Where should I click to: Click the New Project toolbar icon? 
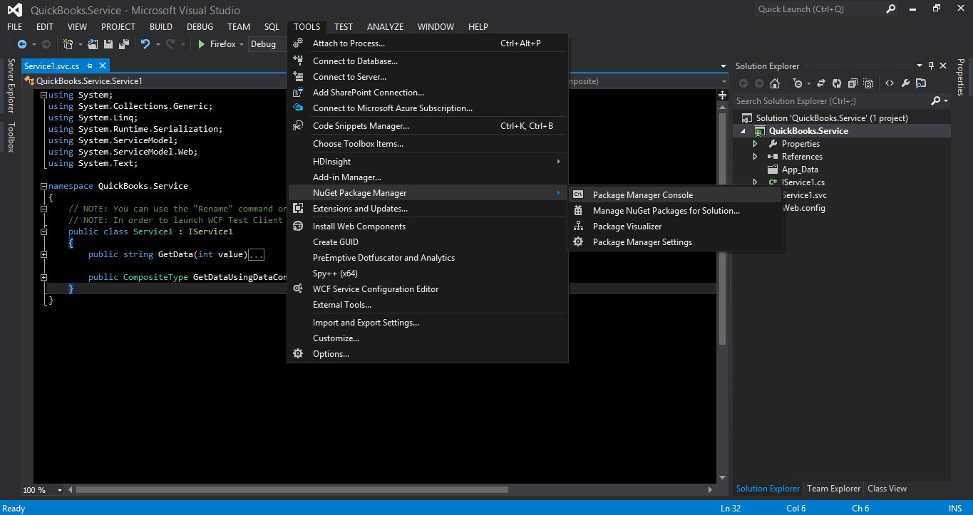click(68, 44)
